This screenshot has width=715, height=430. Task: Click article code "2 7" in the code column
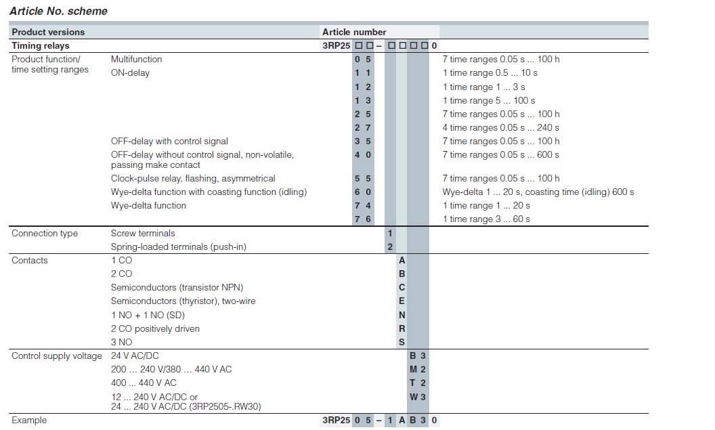(363, 128)
